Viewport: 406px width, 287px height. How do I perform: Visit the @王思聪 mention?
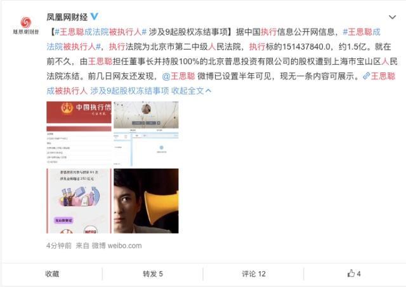(x=178, y=76)
